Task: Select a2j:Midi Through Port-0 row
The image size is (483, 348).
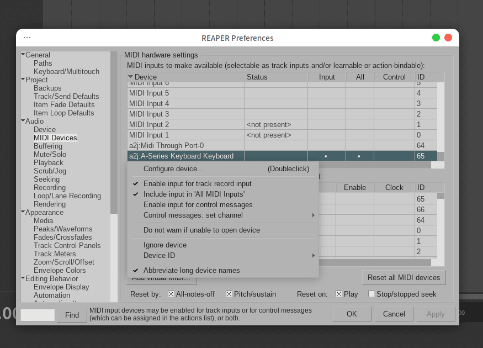Action: tap(282, 145)
